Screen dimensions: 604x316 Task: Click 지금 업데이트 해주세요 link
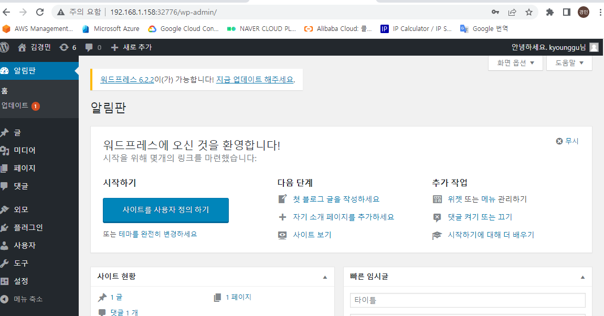[x=255, y=80]
